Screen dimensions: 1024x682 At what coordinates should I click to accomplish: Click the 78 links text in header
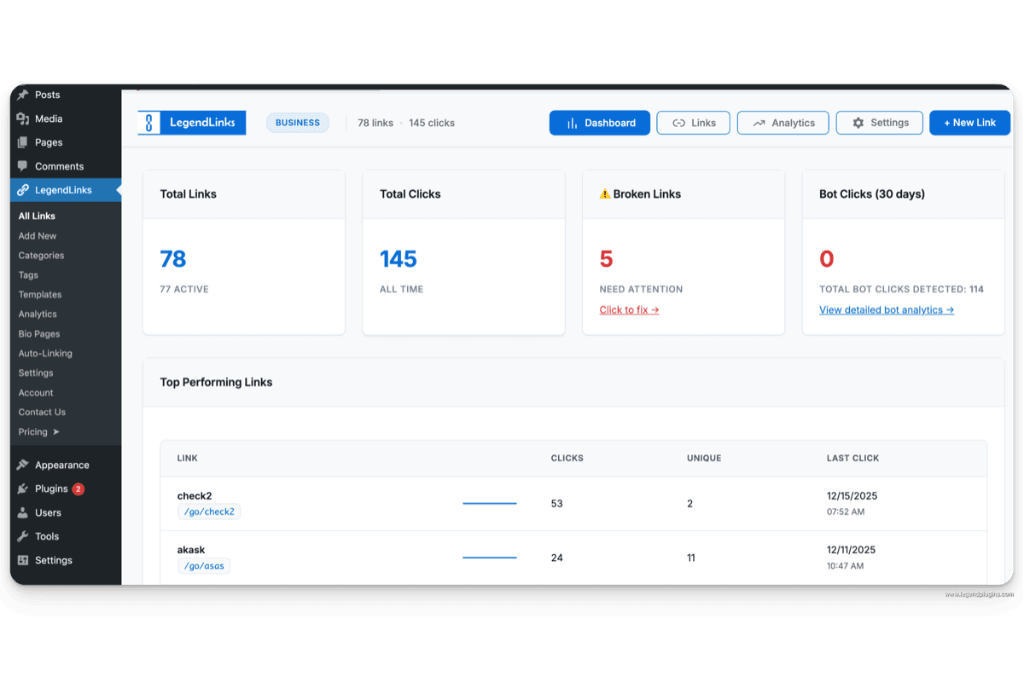click(x=375, y=123)
